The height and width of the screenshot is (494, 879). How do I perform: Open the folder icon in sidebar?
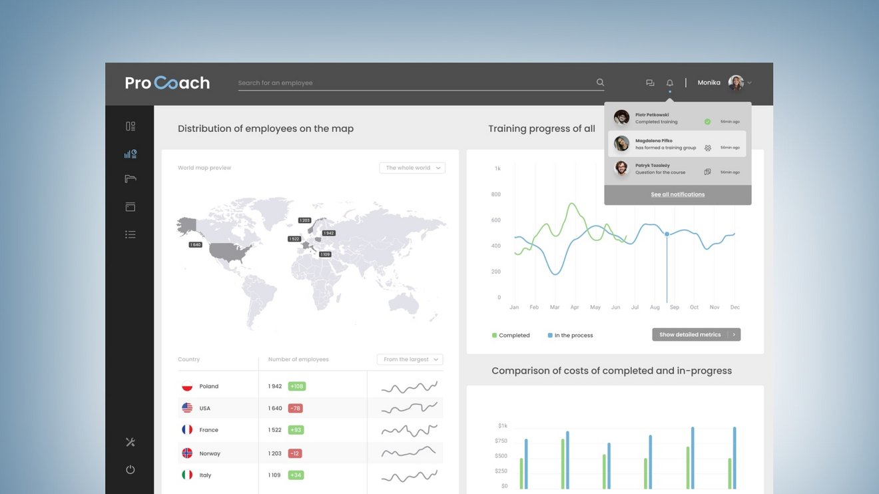pyautogui.click(x=131, y=179)
